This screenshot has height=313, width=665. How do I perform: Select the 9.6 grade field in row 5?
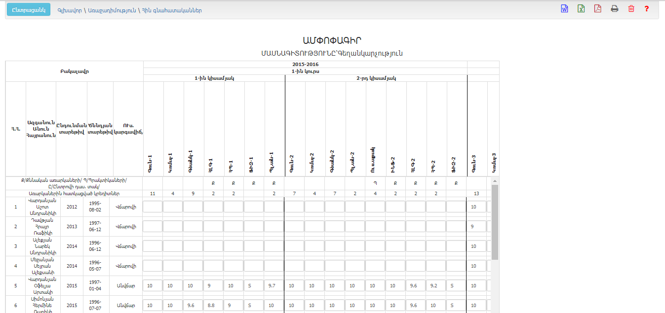coord(415,285)
